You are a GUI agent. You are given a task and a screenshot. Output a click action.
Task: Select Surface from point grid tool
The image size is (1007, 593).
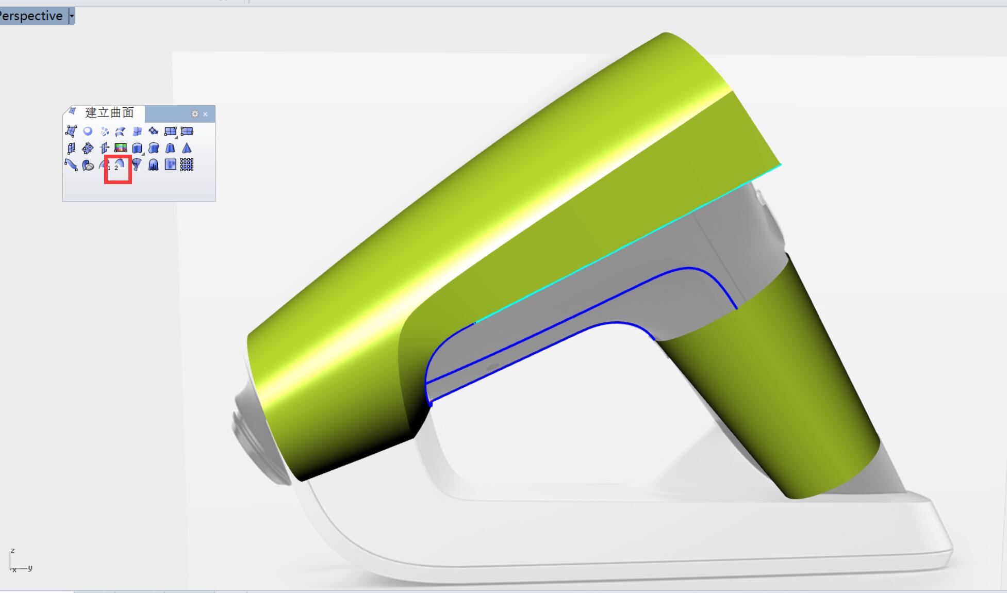187,164
